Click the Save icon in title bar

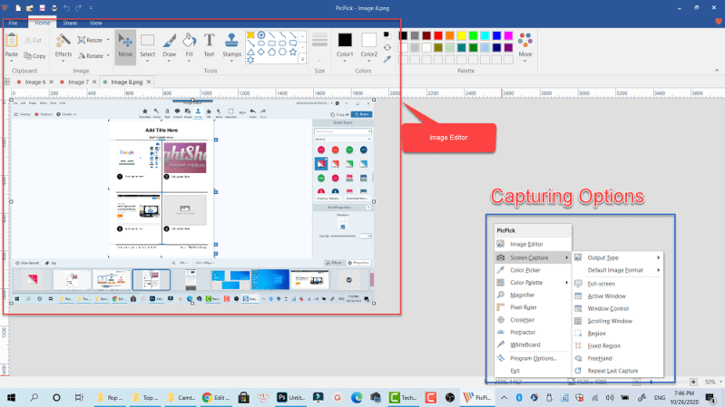[42, 7]
